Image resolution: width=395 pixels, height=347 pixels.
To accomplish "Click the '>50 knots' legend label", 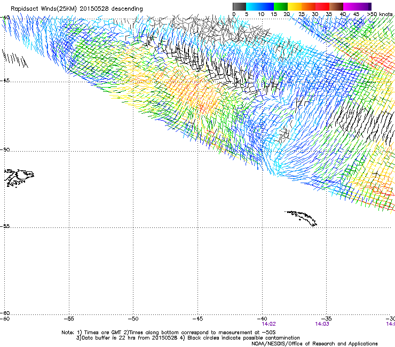I will [x=380, y=14].
